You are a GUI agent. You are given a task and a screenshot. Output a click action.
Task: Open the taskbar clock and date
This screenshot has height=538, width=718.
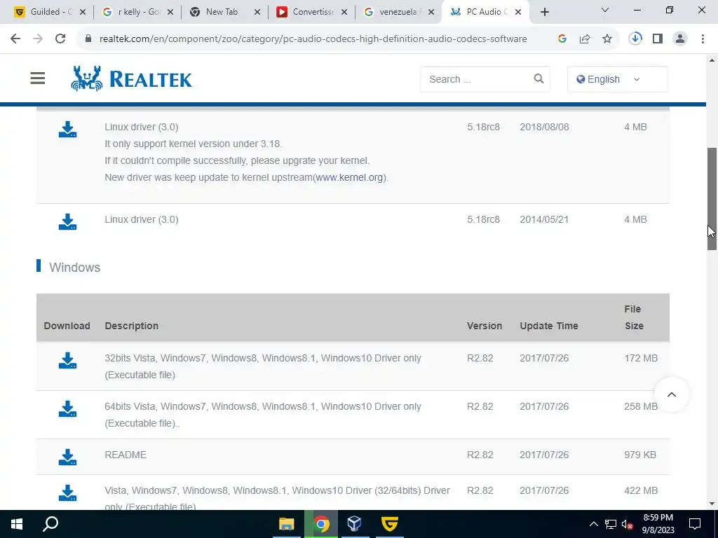coord(658,524)
